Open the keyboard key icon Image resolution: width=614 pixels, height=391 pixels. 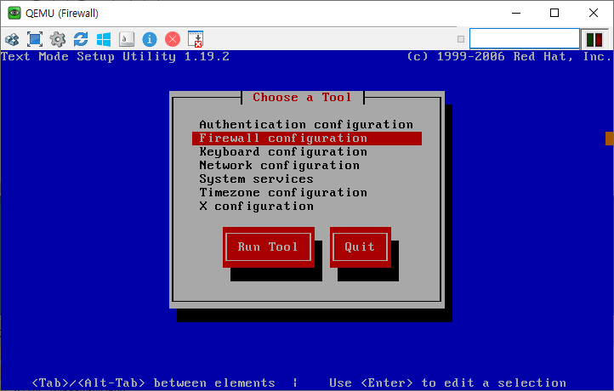pos(127,39)
